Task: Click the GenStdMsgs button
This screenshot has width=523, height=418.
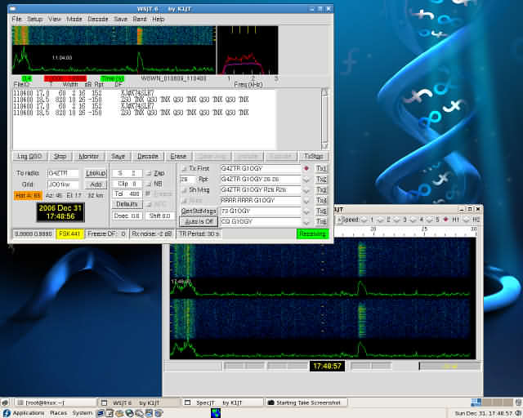Action: click(x=199, y=211)
